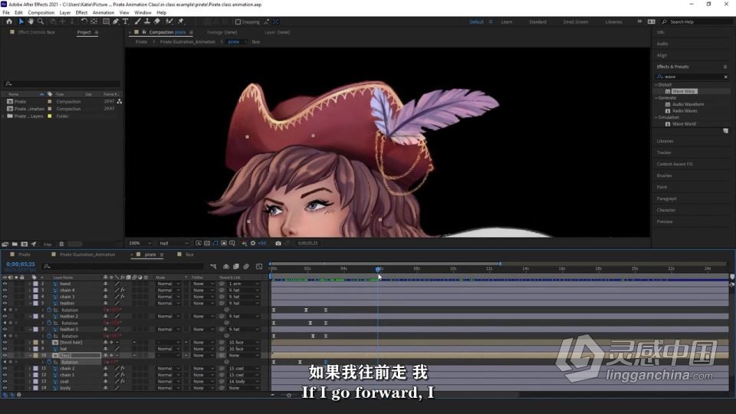Image resolution: width=736 pixels, height=414 pixels.
Task: Open the Composition menu
Action: [x=41, y=13]
